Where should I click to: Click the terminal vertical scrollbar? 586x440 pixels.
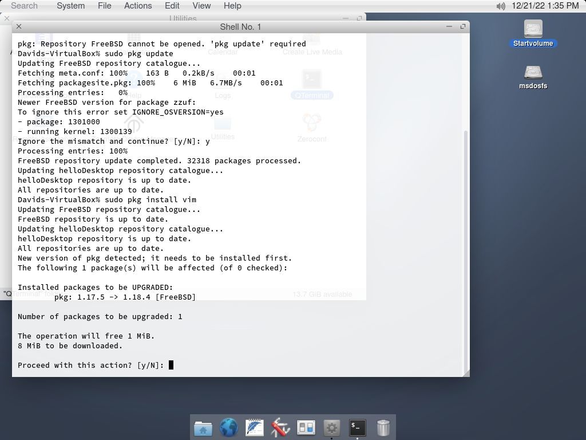pos(465,251)
